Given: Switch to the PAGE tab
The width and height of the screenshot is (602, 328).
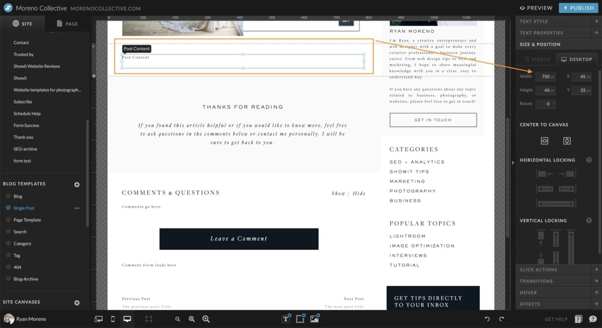Looking at the screenshot, I should tap(67, 24).
